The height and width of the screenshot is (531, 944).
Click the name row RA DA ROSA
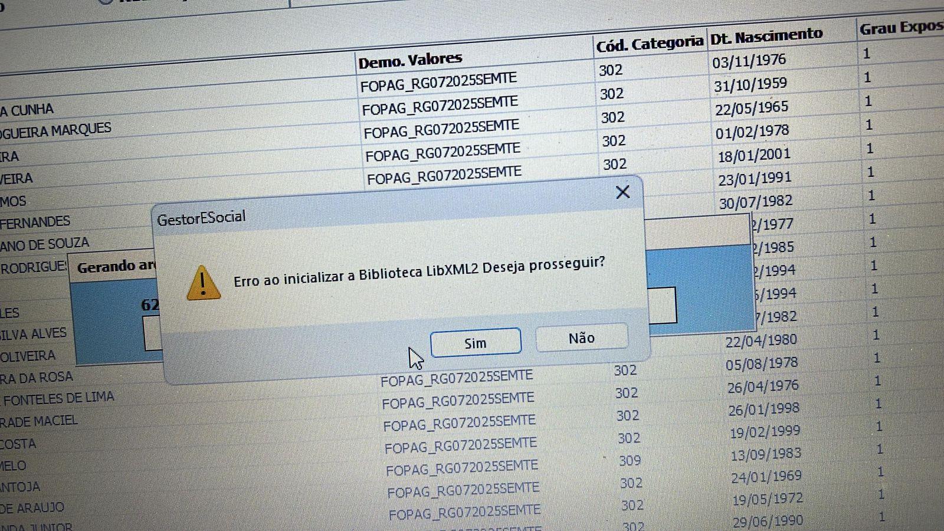[37, 378]
